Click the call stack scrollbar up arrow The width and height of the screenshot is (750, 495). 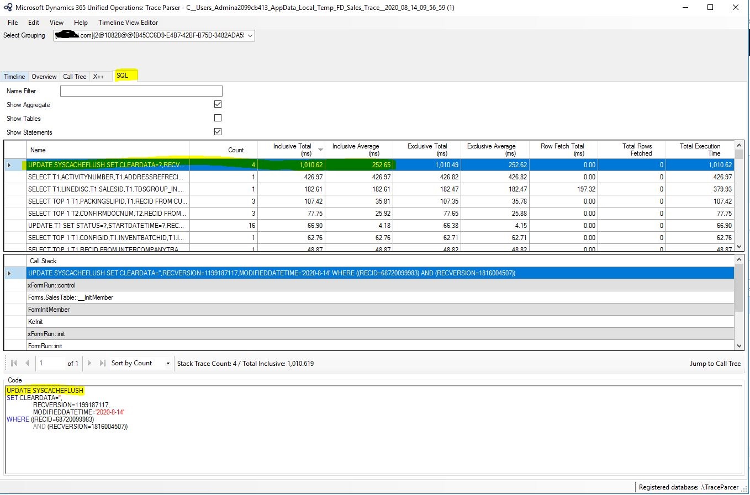click(739, 259)
